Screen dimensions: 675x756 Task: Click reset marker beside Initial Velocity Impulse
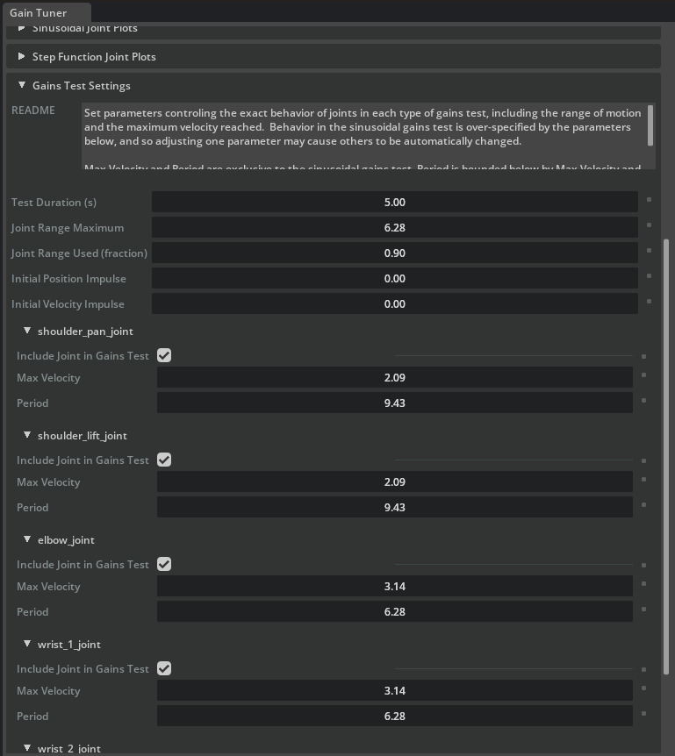649,302
